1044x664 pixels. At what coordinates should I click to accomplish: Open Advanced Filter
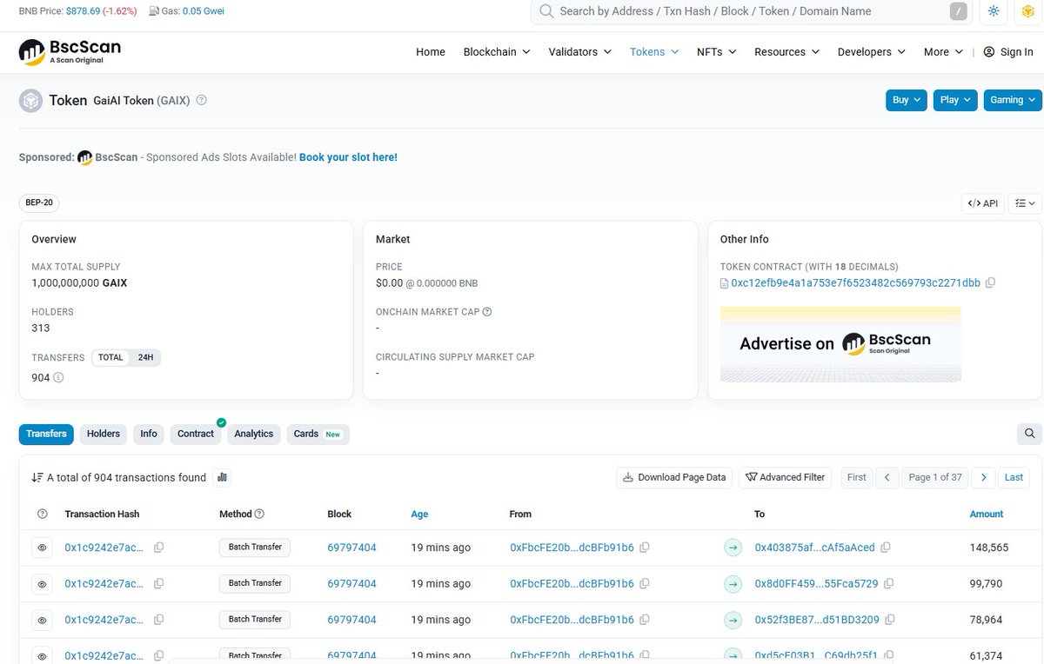click(786, 477)
